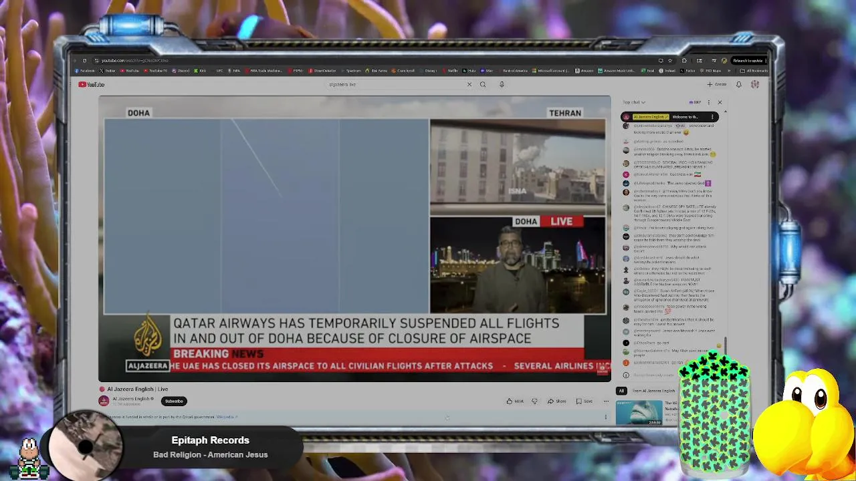Dislike the live video
856x481 pixels.
click(x=534, y=401)
